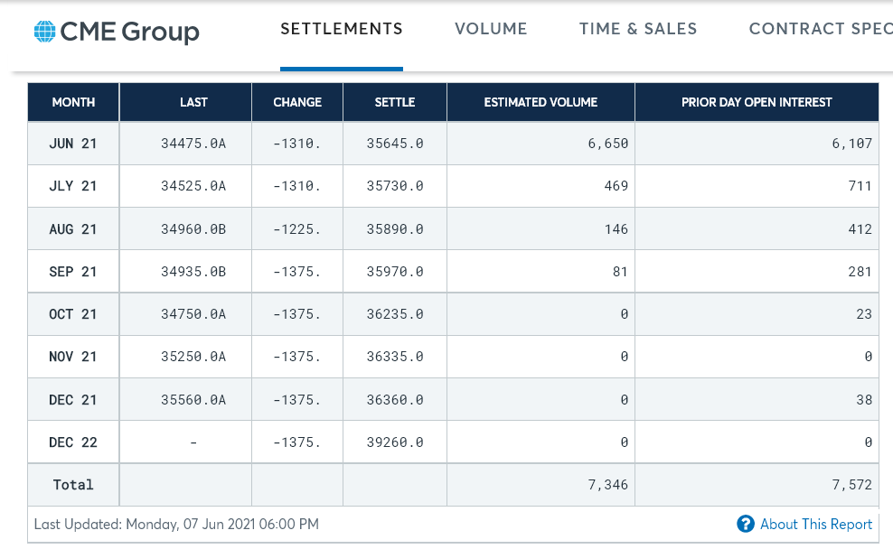Click the SEP 21 month cell

click(x=73, y=272)
